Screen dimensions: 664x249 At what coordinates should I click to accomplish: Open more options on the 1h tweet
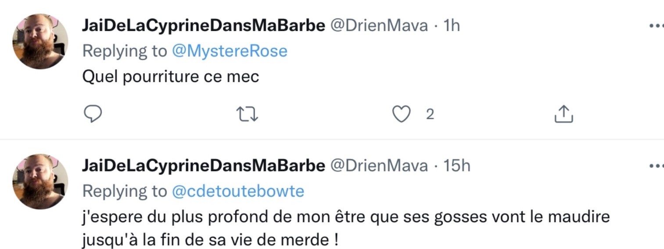(x=657, y=25)
